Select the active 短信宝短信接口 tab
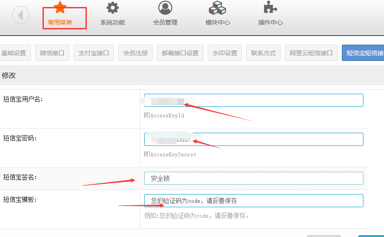 coord(363,53)
